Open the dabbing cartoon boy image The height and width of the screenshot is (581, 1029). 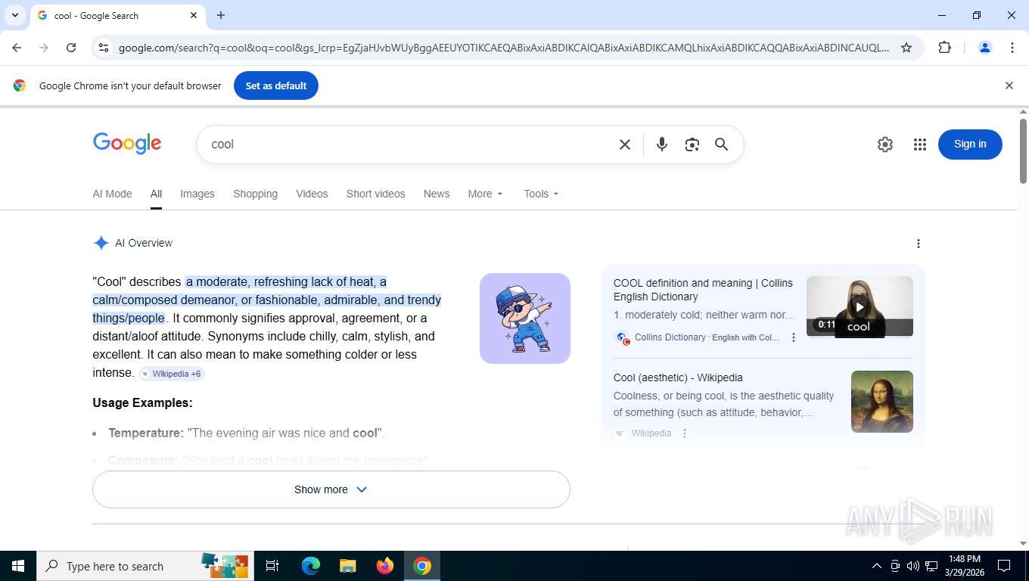click(x=525, y=318)
